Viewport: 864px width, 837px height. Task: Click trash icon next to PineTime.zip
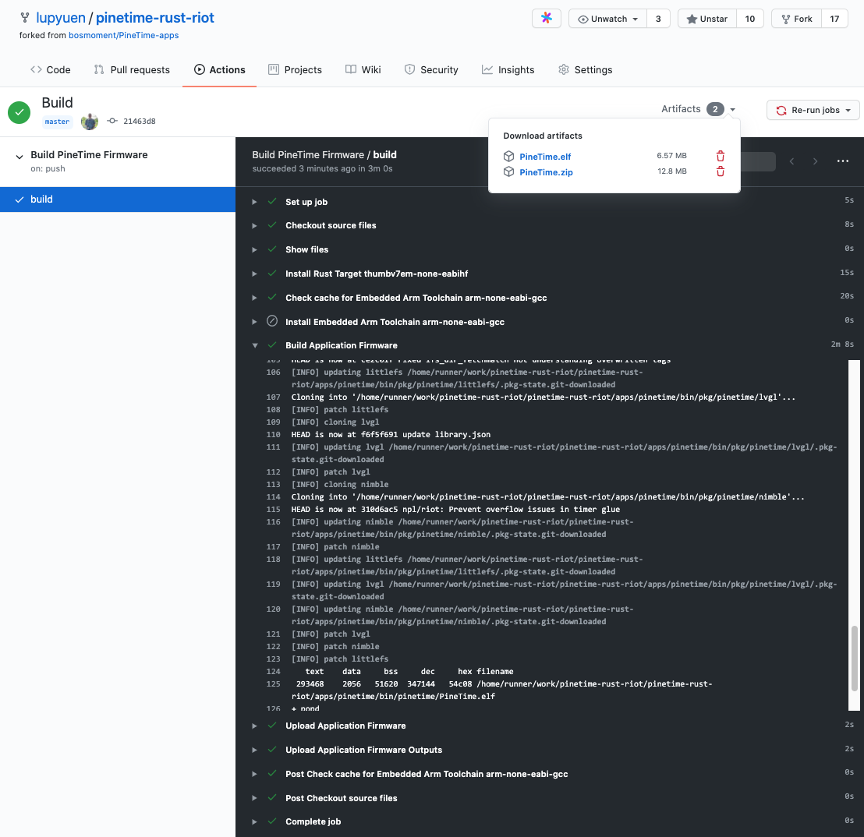tap(721, 172)
